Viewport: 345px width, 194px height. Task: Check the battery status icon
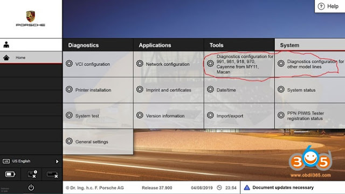[x=10, y=175]
